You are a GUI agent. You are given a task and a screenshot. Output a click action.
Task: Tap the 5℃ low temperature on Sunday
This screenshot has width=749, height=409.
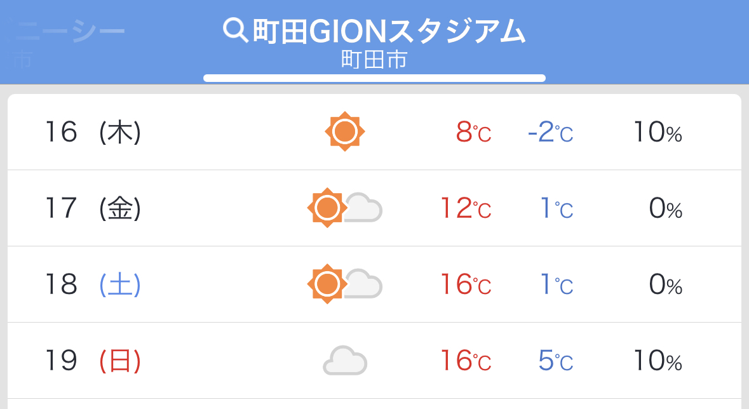(x=556, y=361)
